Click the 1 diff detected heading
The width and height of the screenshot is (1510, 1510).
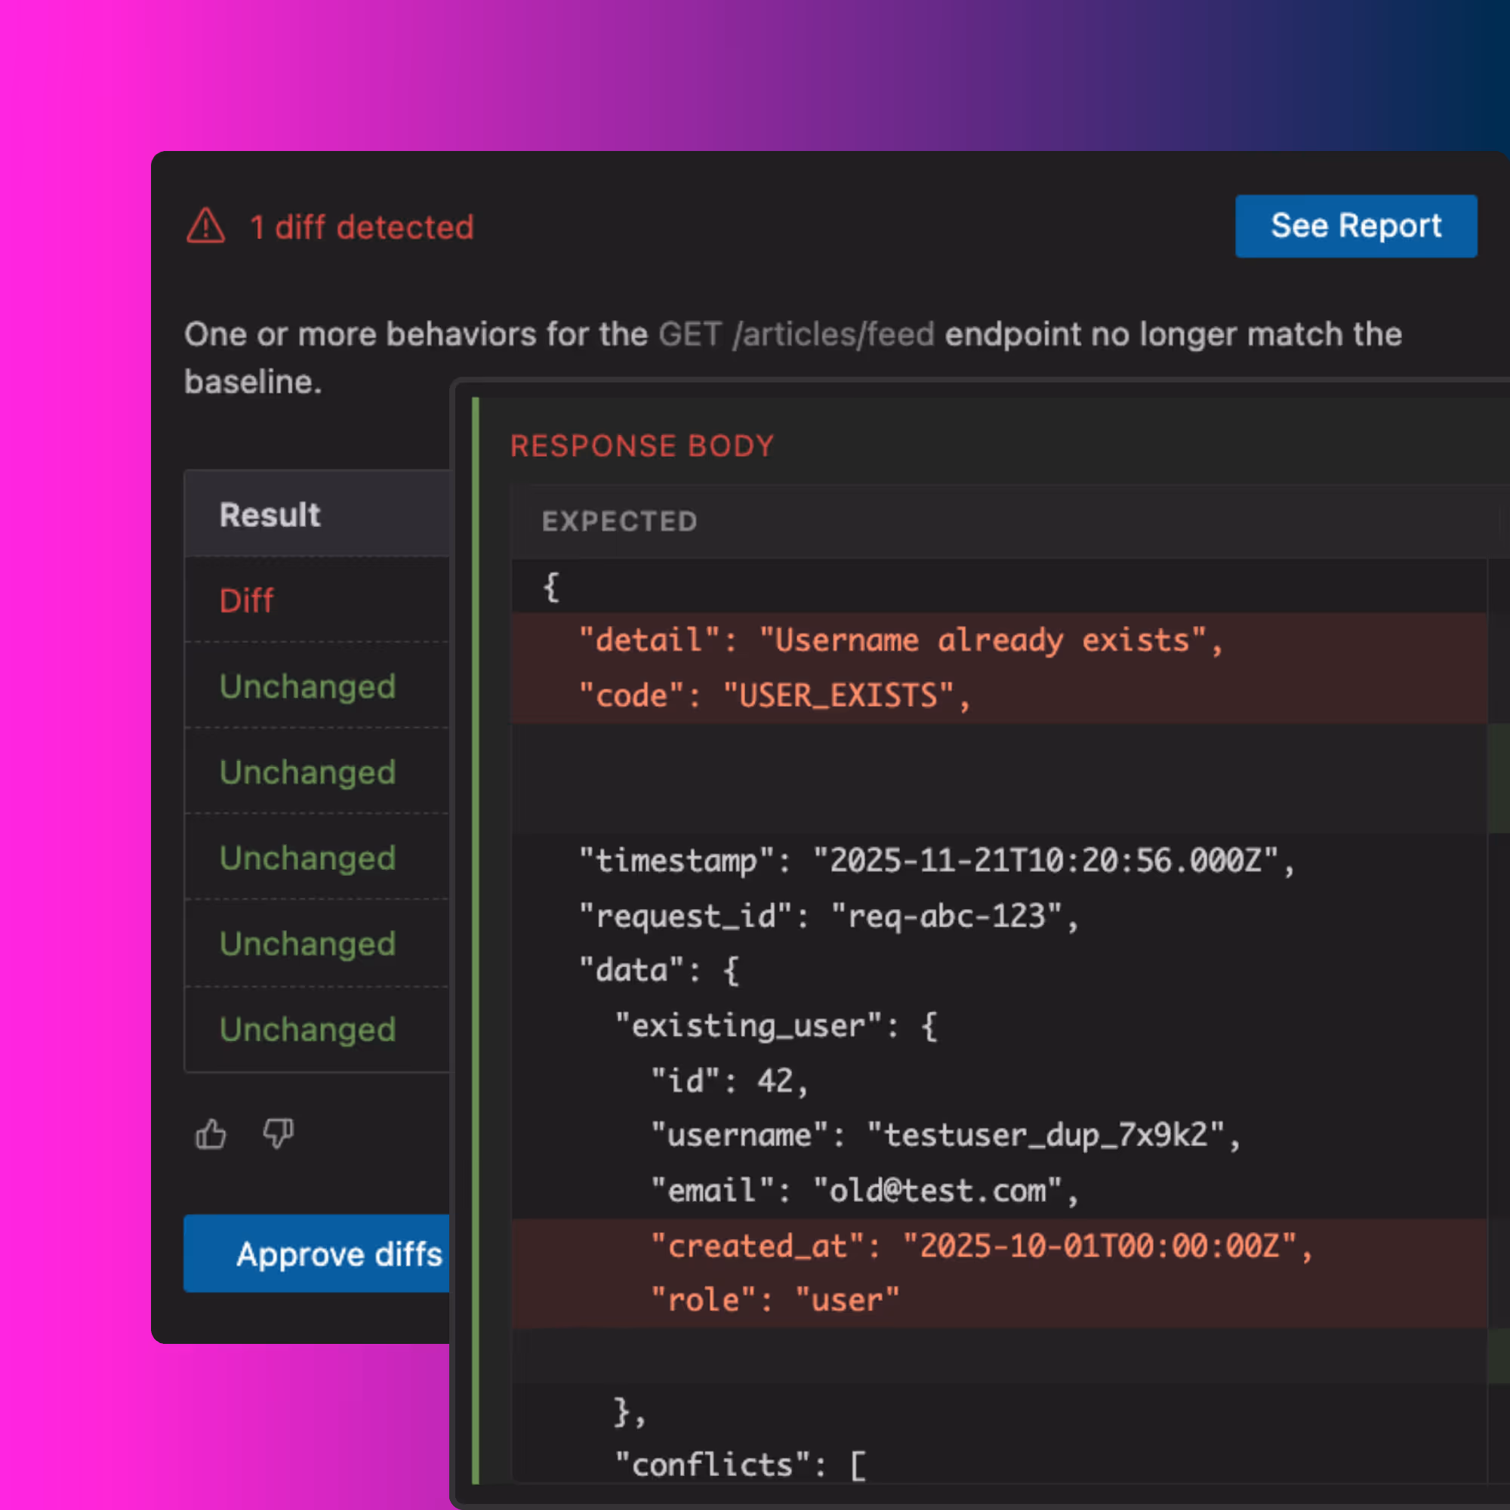[361, 227]
